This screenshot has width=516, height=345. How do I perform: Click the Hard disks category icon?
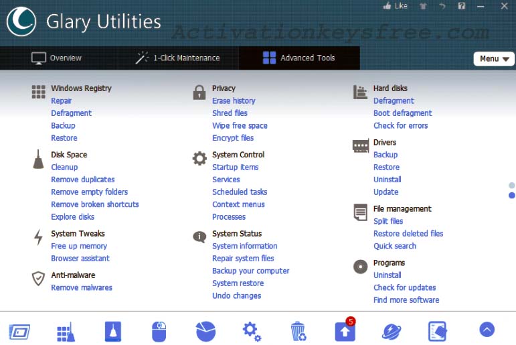(x=360, y=92)
